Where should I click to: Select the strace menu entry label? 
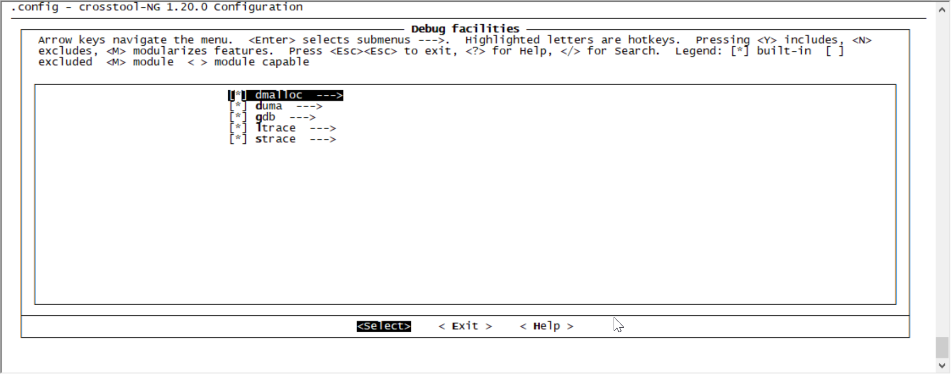click(x=275, y=139)
